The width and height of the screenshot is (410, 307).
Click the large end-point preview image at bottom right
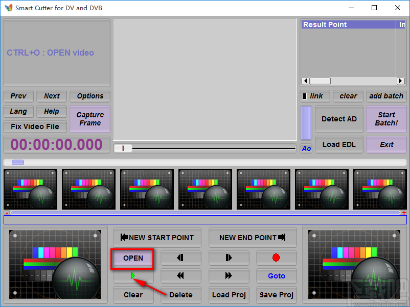pos(354,265)
